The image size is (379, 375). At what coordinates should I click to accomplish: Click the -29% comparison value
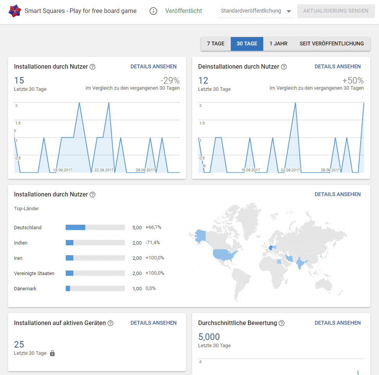170,80
